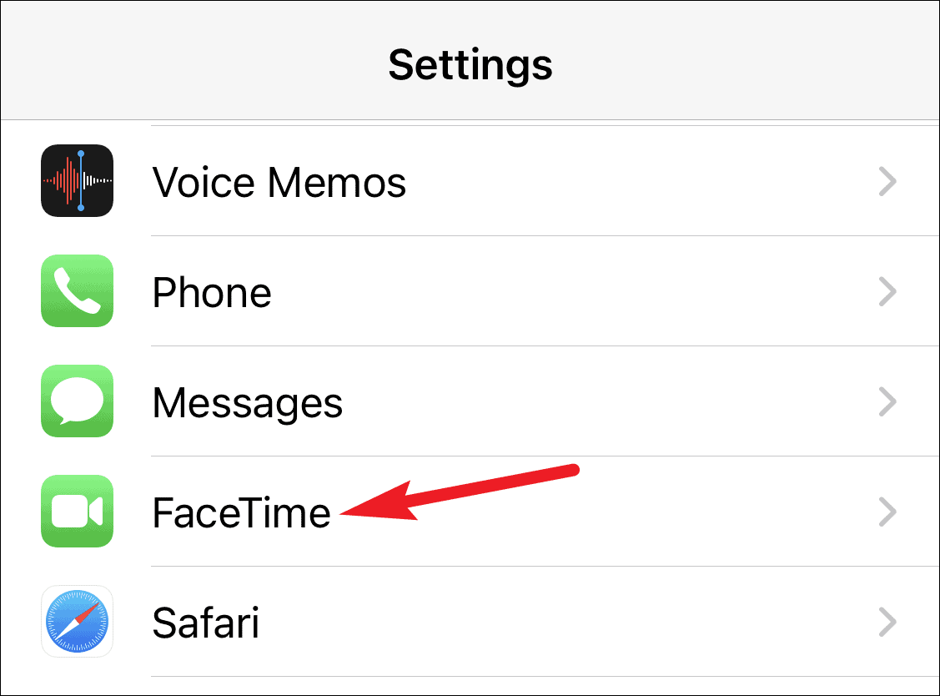
Task: Select the icon with the audio waveform
Action: tap(77, 182)
